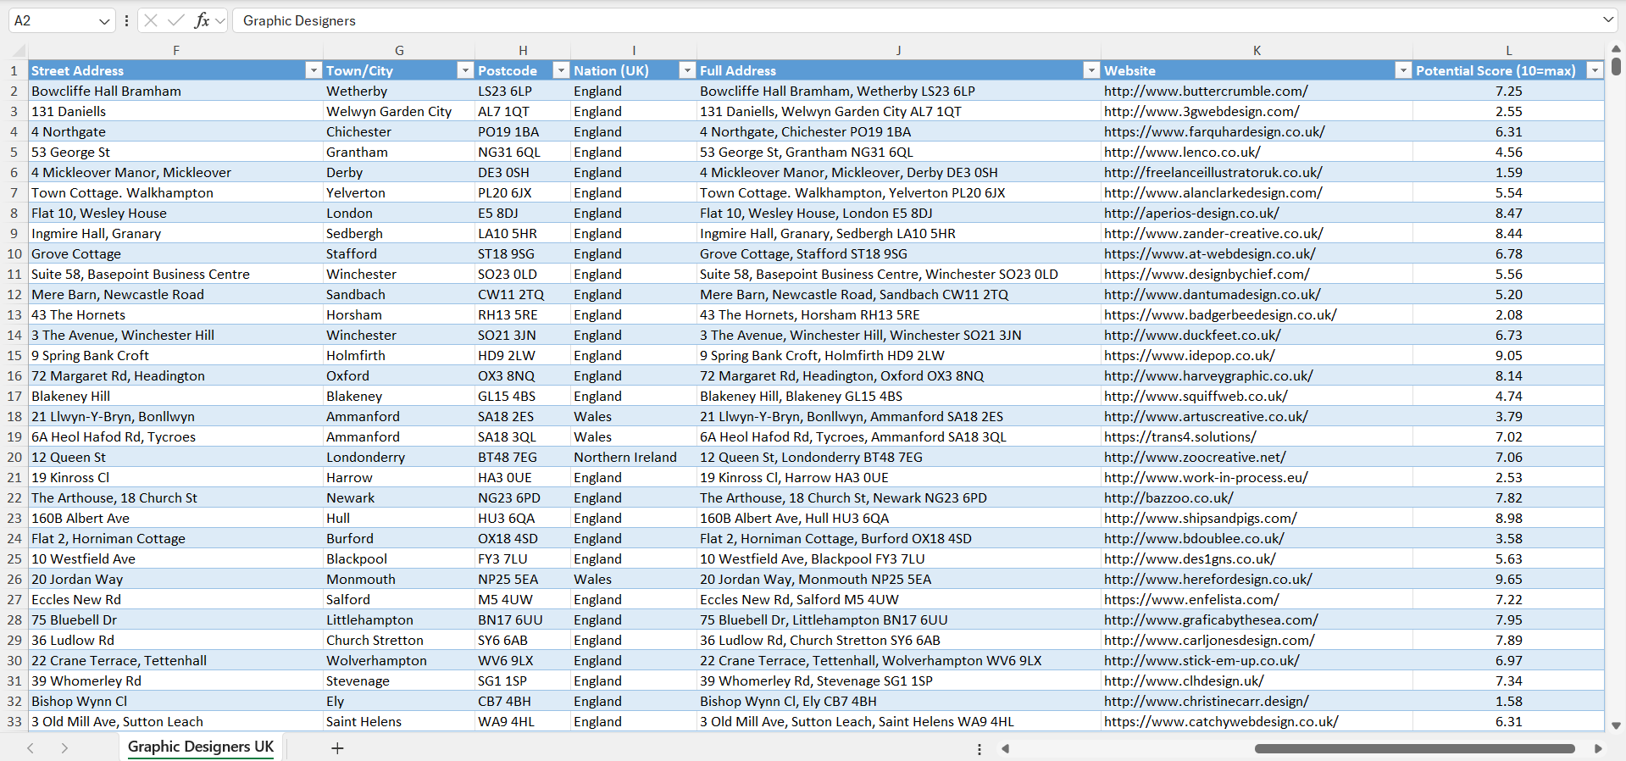Open Town/City filter dropdown
1626x761 pixels.
pyautogui.click(x=465, y=70)
